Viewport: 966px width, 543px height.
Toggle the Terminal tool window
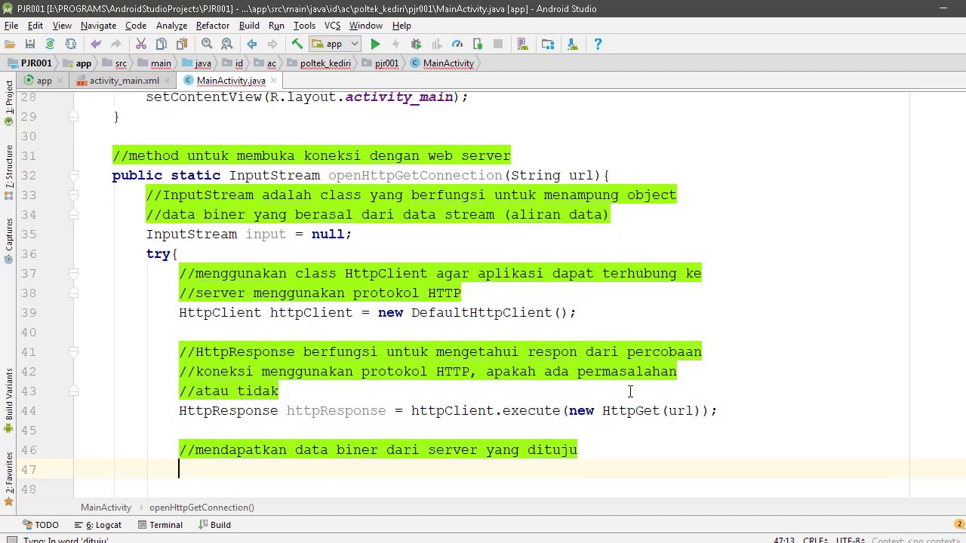coord(159,525)
